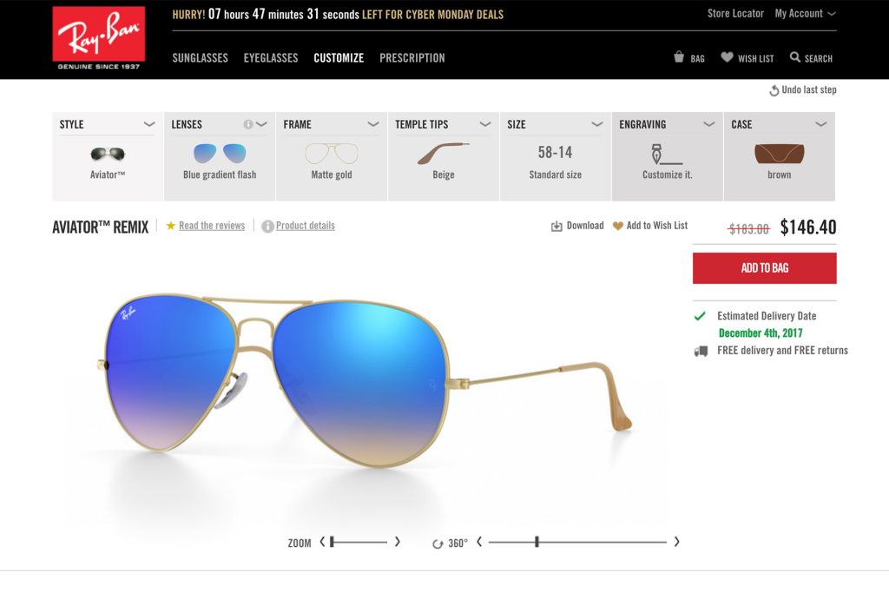
Task: Click the matte gold frame image
Action: (332, 153)
